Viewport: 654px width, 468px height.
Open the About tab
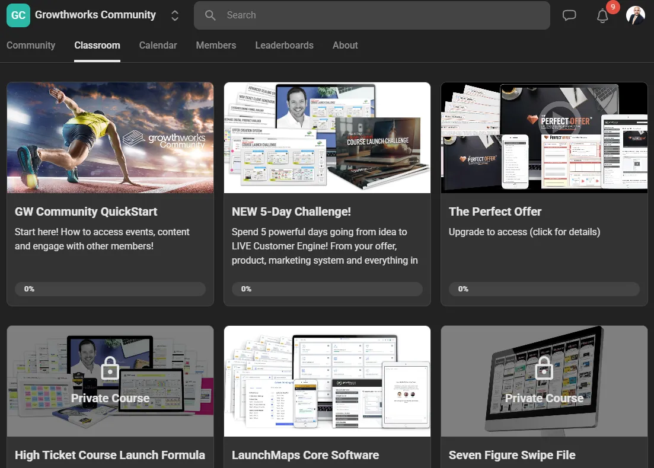[x=345, y=46]
